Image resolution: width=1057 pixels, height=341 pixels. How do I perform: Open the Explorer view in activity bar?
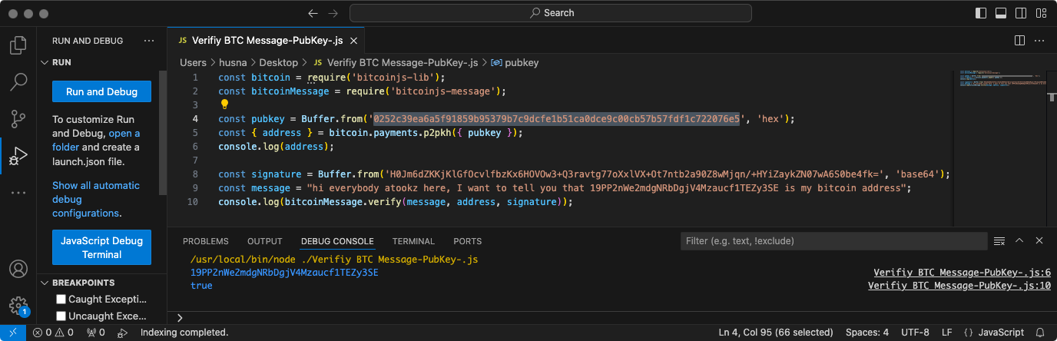pyautogui.click(x=18, y=45)
